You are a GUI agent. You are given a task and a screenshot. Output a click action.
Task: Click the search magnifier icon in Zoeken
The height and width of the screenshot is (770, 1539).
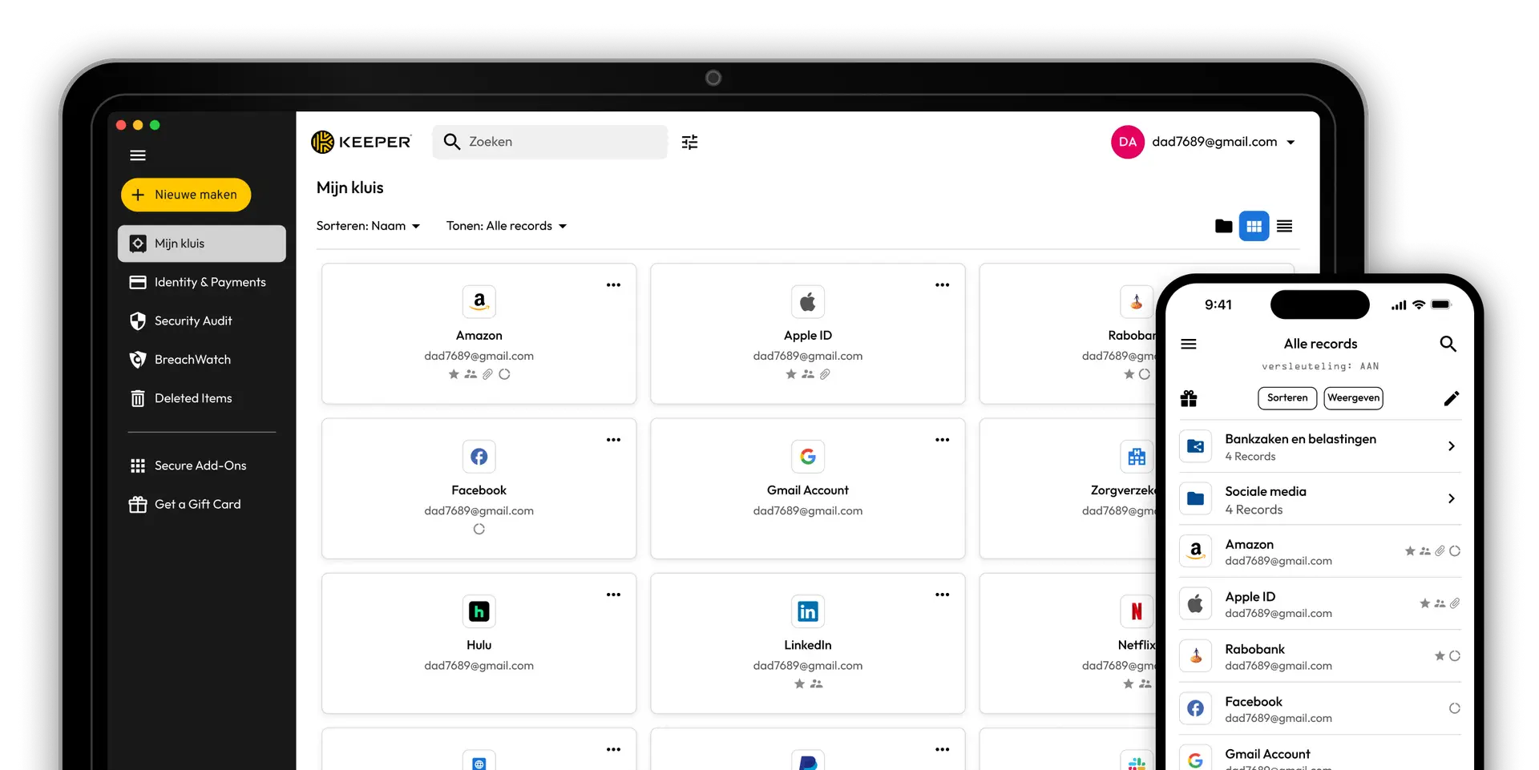[452, 142]
